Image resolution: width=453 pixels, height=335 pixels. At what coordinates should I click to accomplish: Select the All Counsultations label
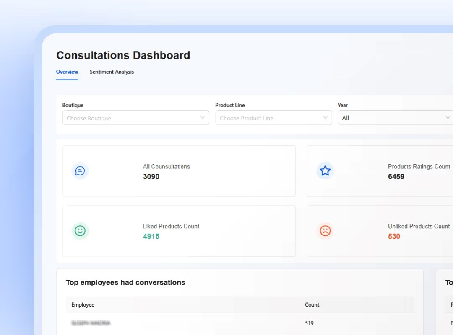click(x=167, y=167)
